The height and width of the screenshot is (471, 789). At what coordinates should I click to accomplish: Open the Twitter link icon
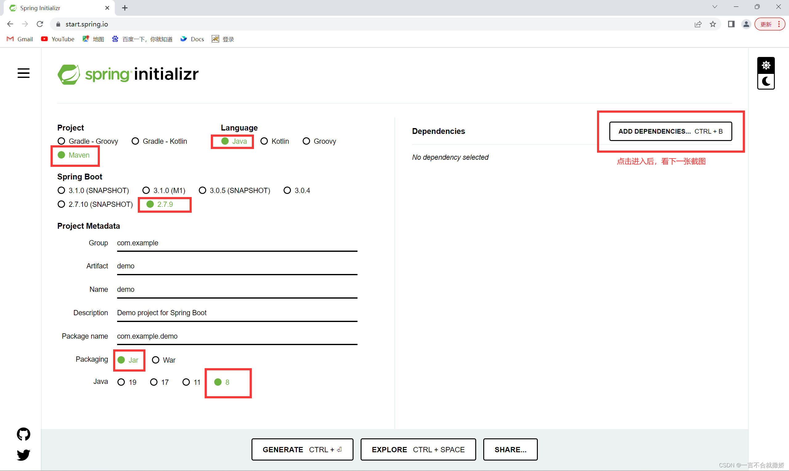(23, 454)
